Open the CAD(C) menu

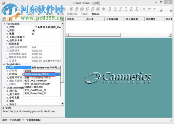[x=30, y=14]
